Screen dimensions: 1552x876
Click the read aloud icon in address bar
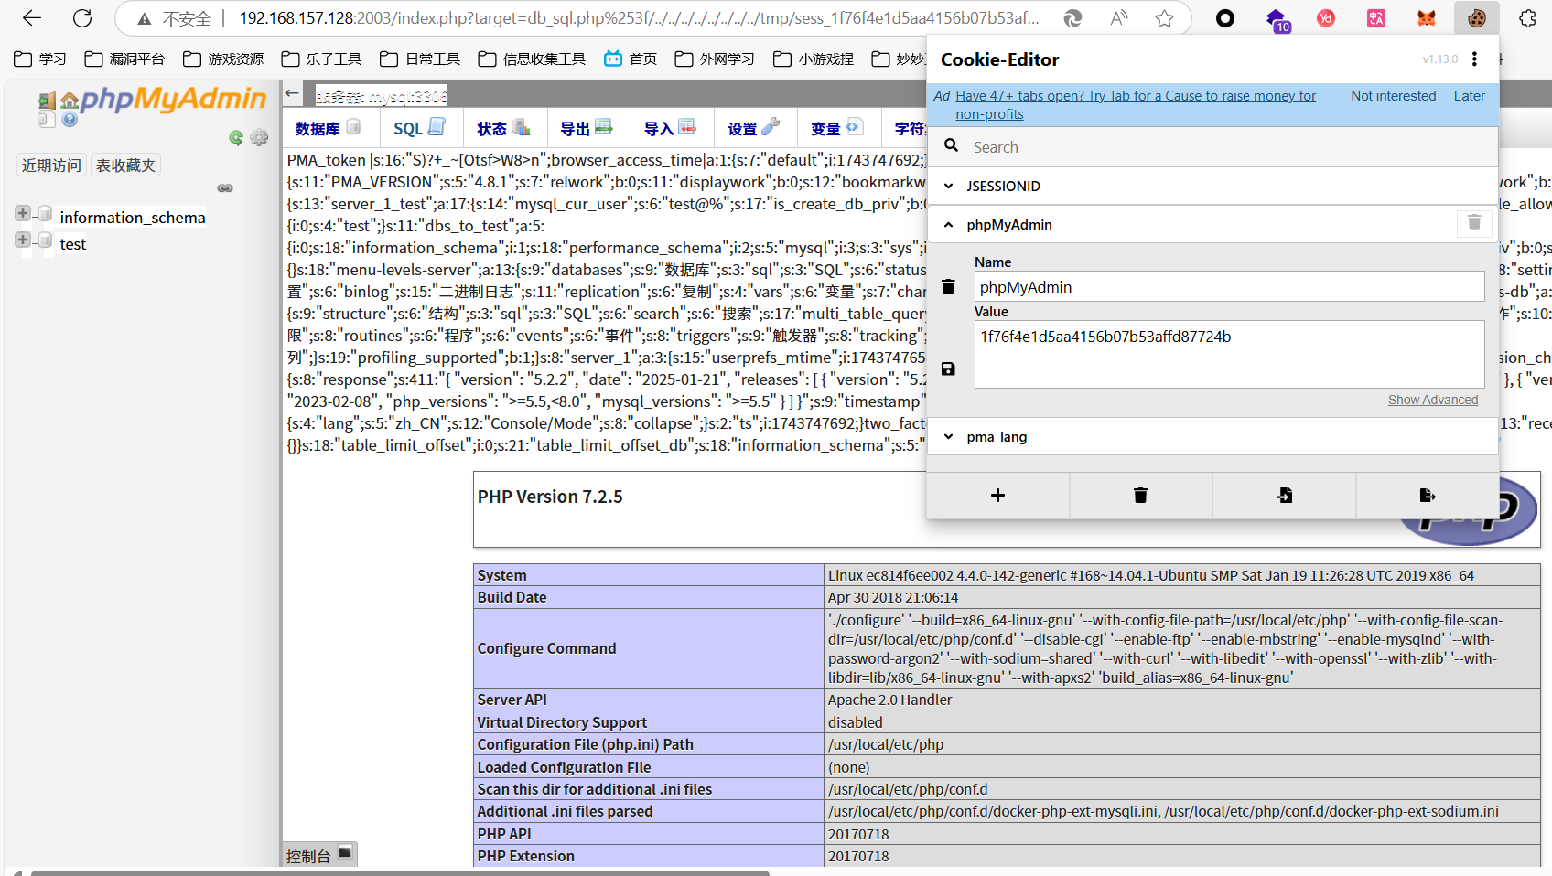pos(1119,18)
